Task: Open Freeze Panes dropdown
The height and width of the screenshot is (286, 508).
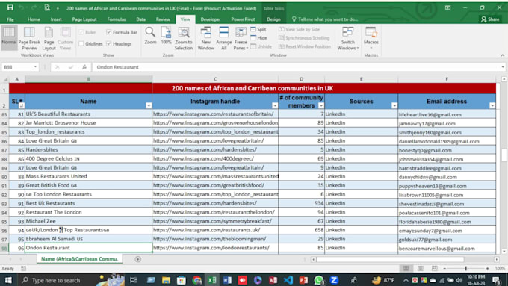Action: 241,38
